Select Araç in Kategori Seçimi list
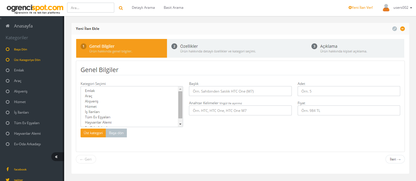Viewport: 416px width, 181px height. click(x=88, y=96)
